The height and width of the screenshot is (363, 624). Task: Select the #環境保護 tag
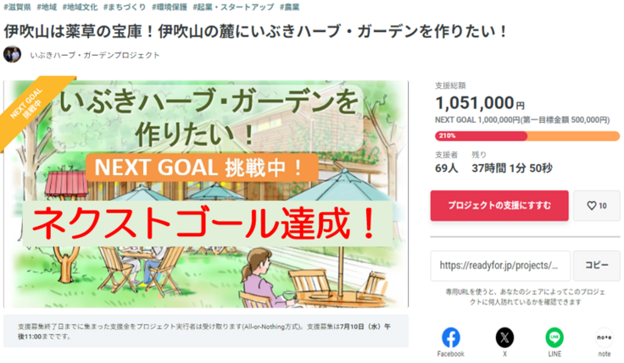[x=170, y=7]
